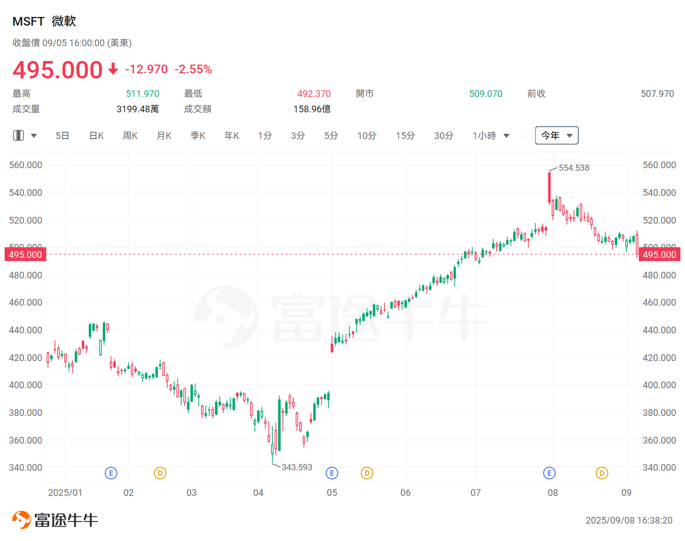Click the E earnings marker below February
685x541 pixels.
pyautogui.click(x=111, y=473)
